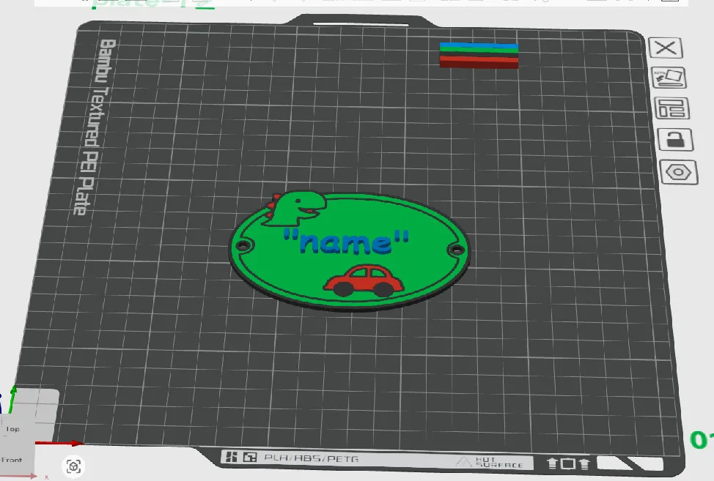Click the Top face of view cube

pyautogui.click(x=12, y=429)
